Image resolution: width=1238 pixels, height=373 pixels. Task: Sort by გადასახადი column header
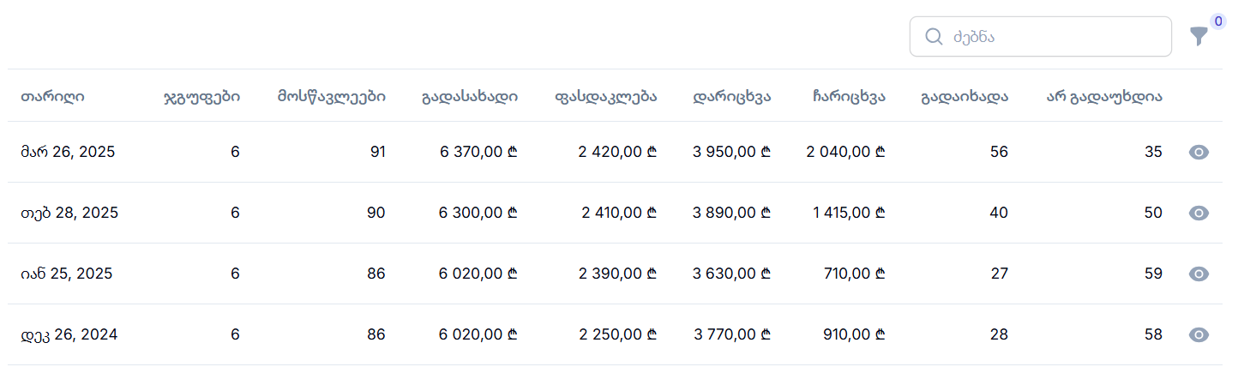(x=470, y=96)
